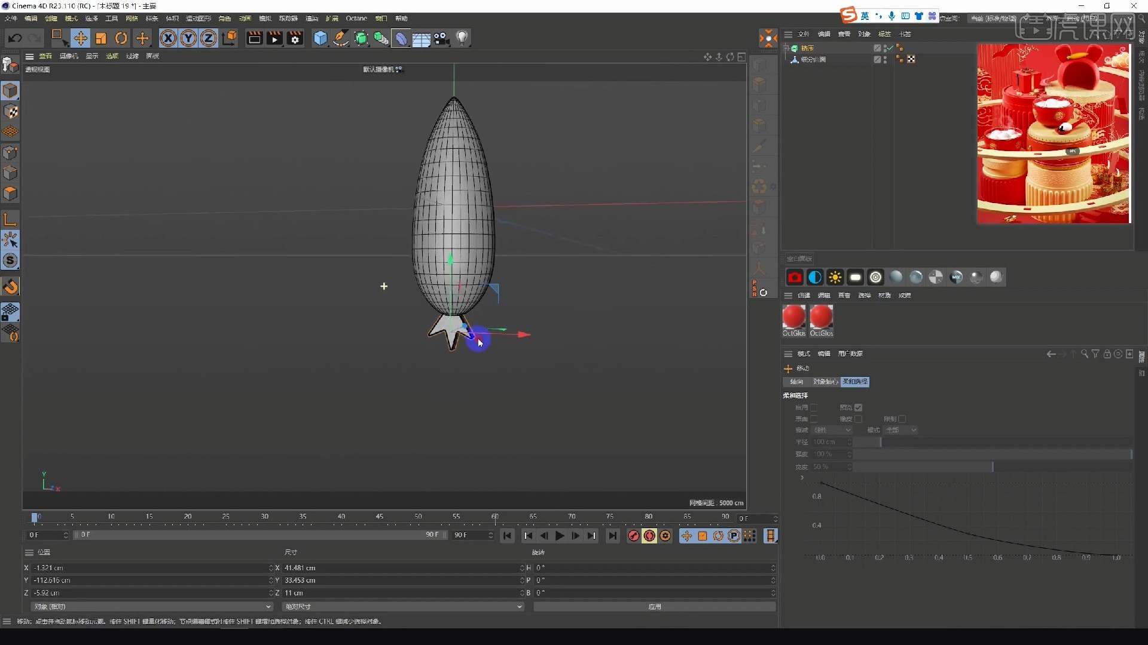Click the position X input field
The height and width of the screenshot is (645, 1148).
(x=152, y=568)
